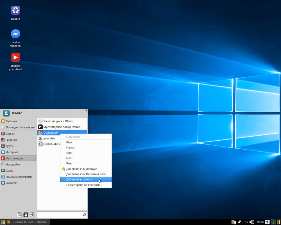Select Добавяне към Работния плот
Image resolution: width=281 pixels, height=225 pixels.
(86, 174)
